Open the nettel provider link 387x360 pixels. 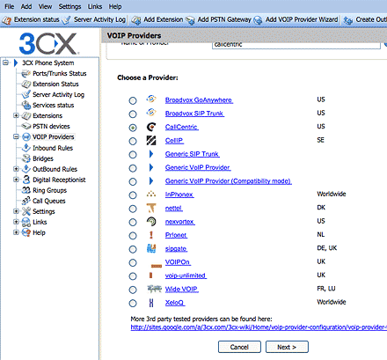point(173,208)
